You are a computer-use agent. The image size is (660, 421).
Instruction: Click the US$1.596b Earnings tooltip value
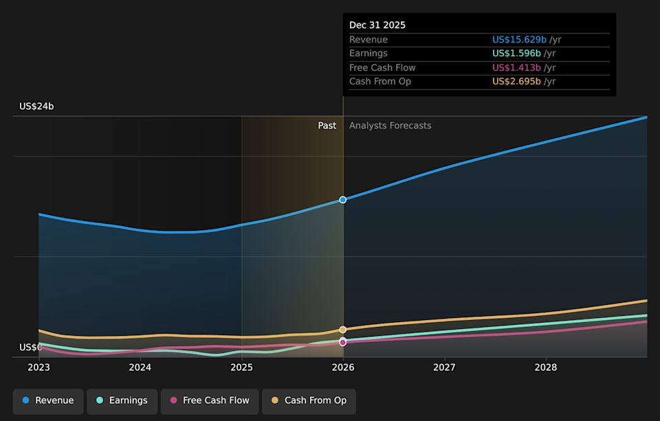coord(516,54)
